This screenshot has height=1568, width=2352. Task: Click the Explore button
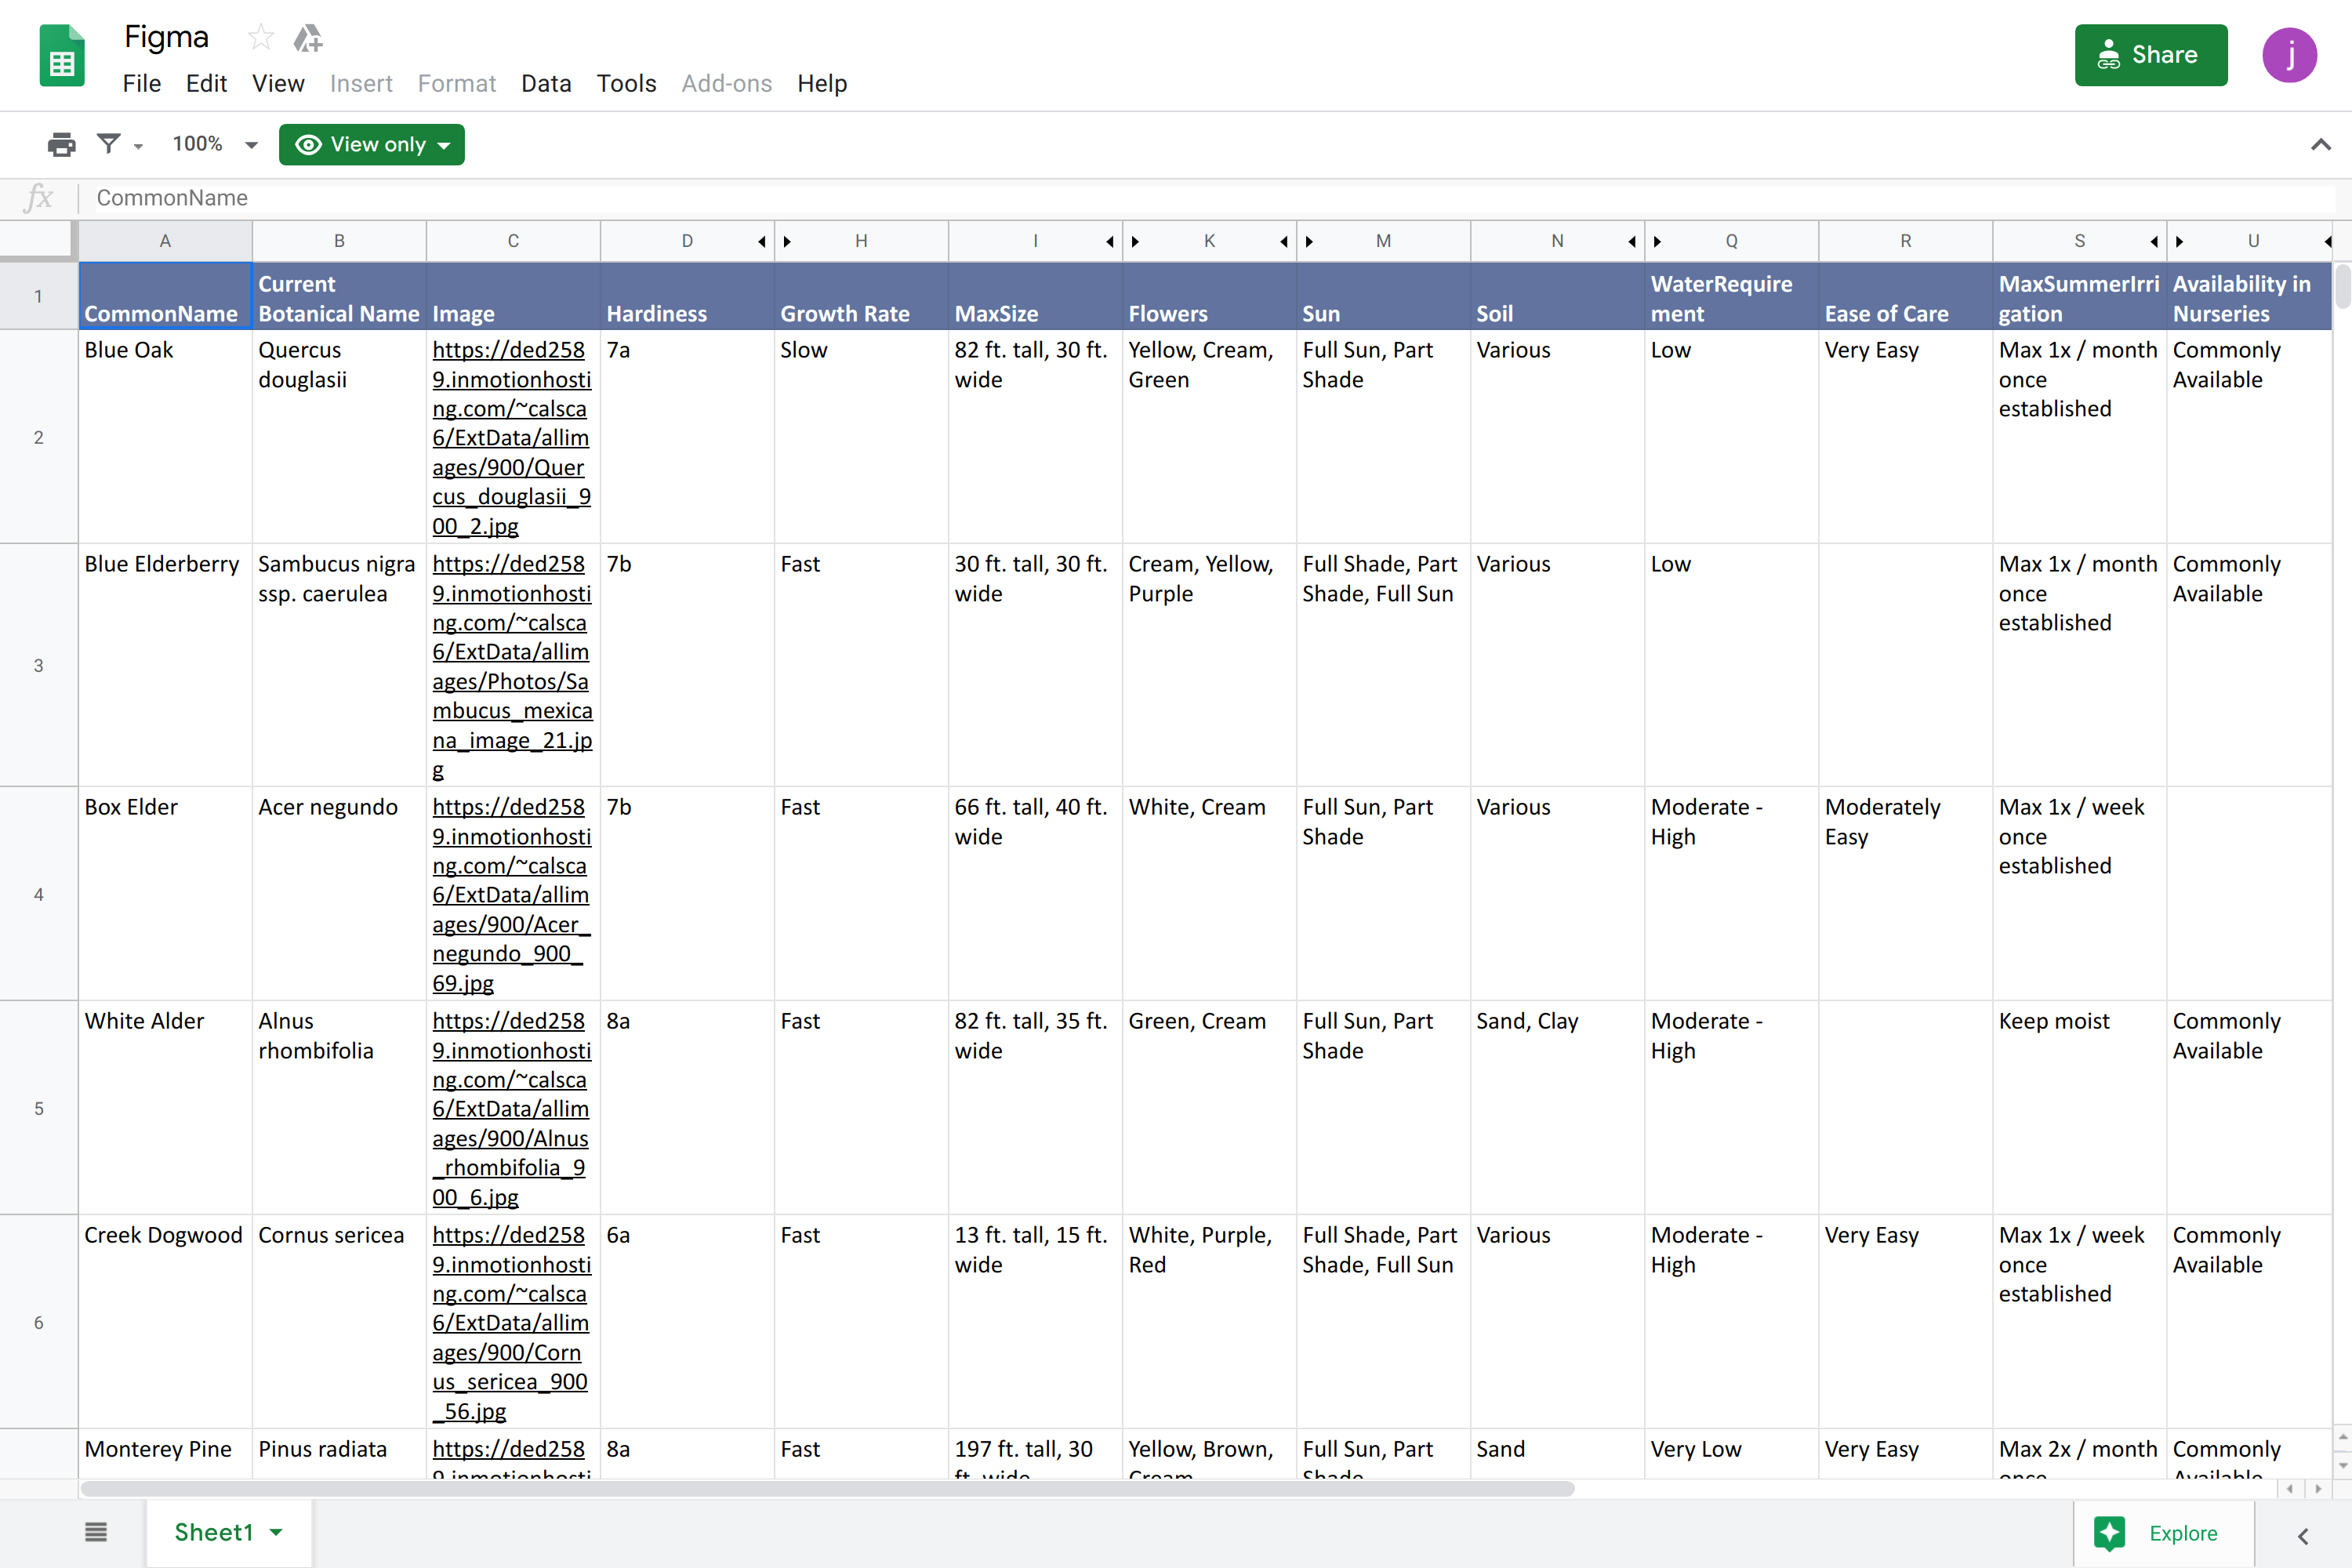pyautogui.click(x=2164, y=1533)
